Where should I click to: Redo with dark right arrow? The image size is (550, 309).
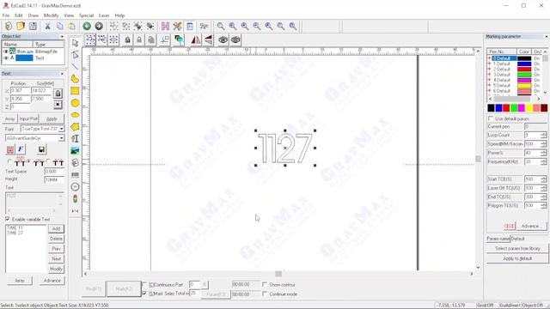99,26
